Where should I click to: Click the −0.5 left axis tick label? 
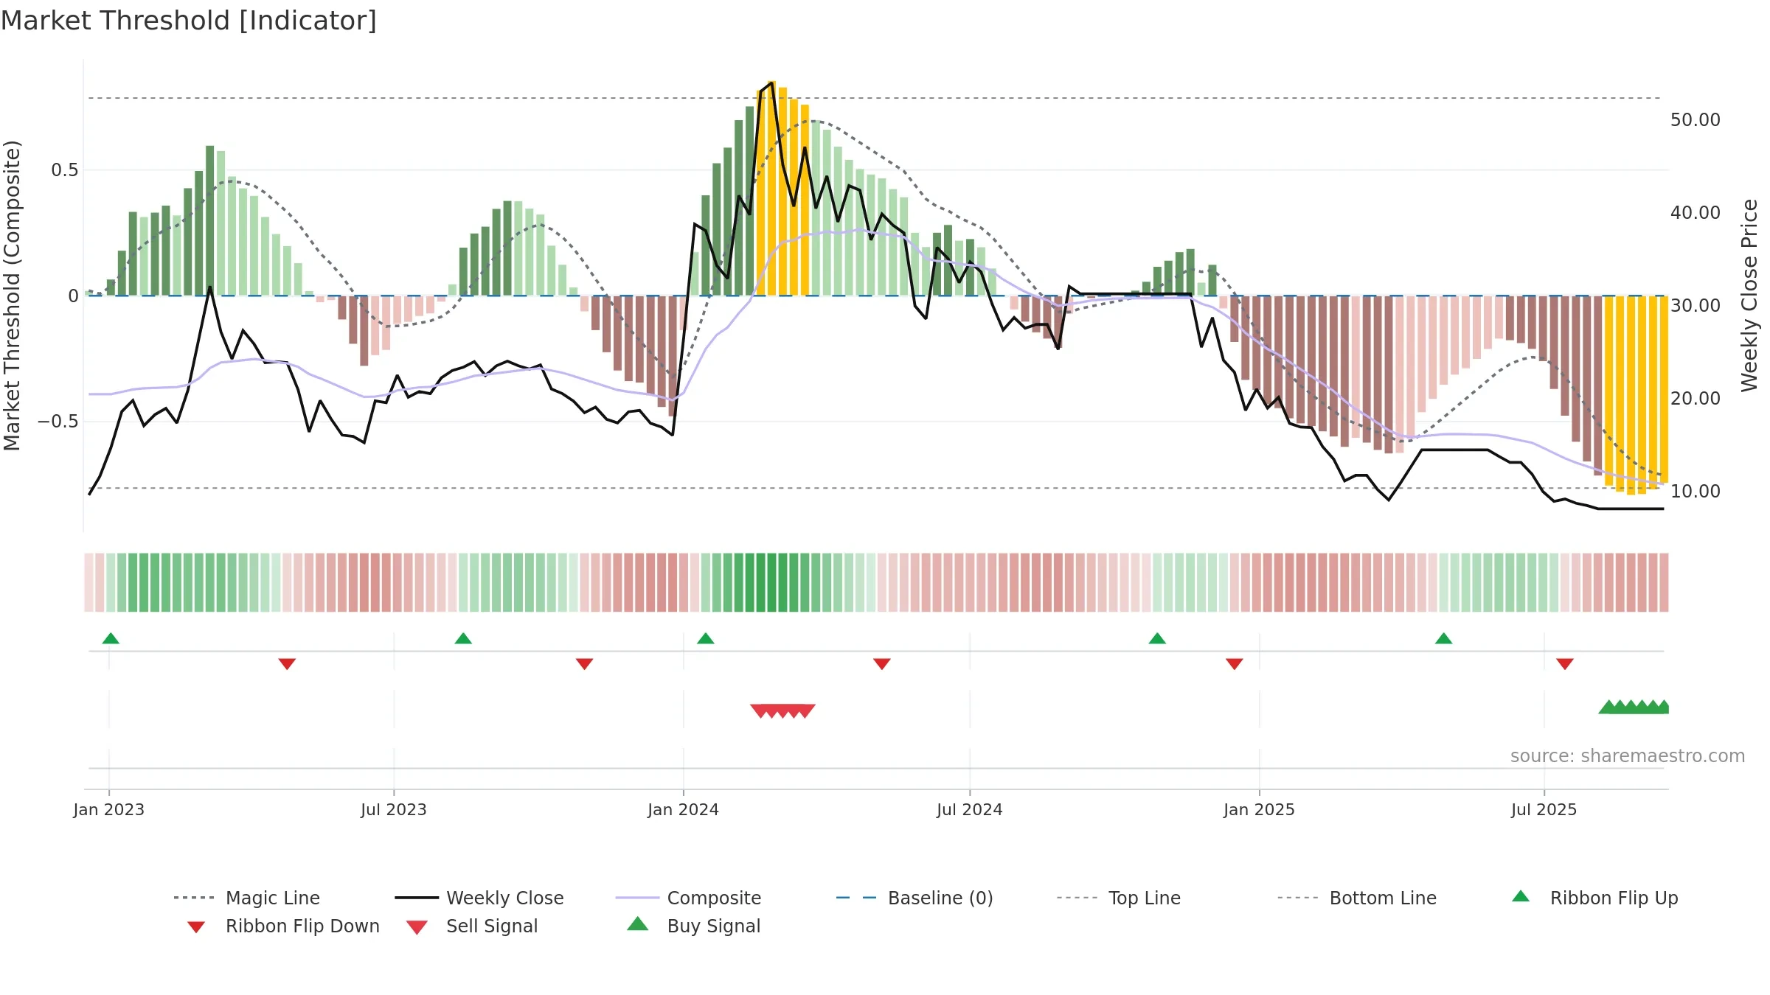(x=58, y=422)
